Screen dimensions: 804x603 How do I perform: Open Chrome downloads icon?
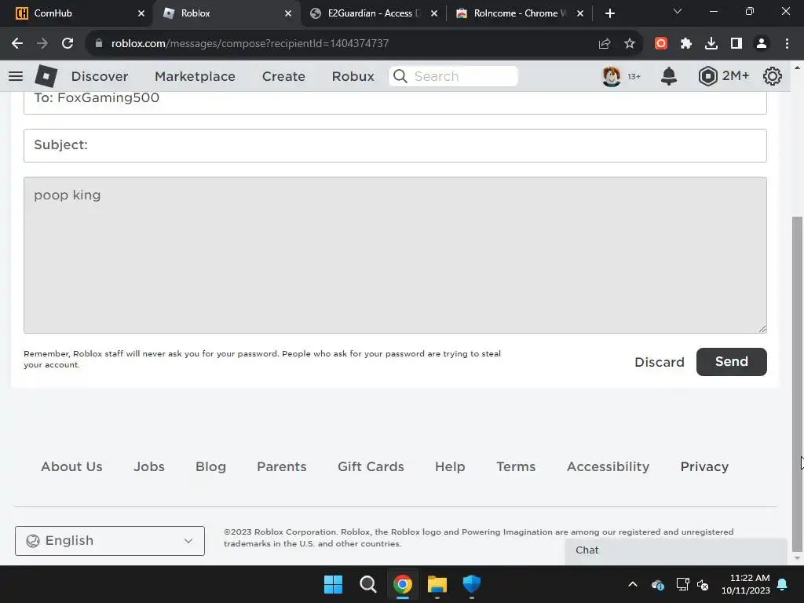(711, 44)
